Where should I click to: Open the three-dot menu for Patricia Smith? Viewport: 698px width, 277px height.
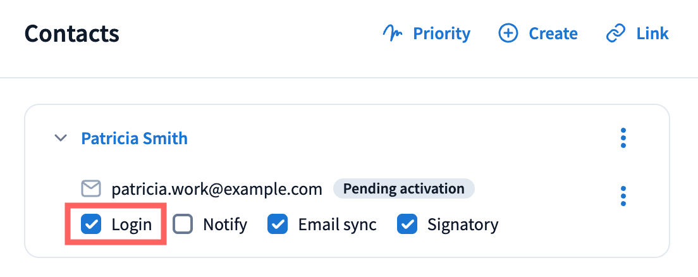click(x=623, y=138)
